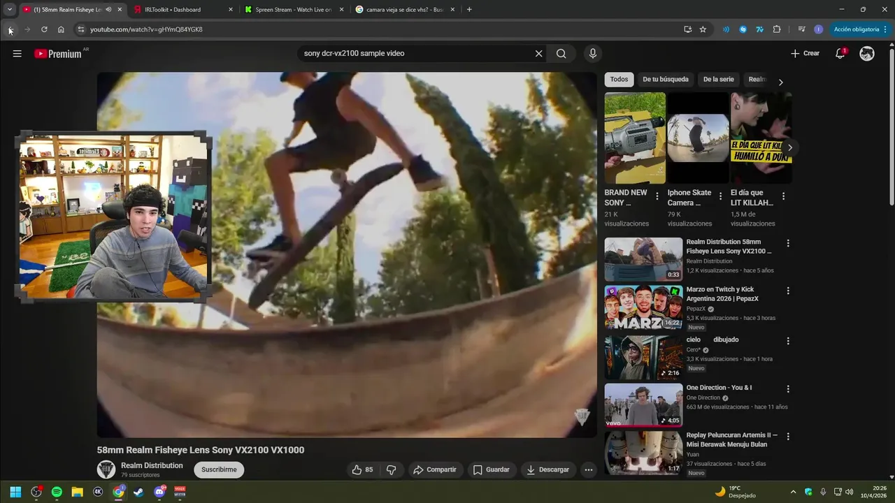Screen dimensions: 895x503
Task: Open options for One Direction You & I
Action: click(x=788, y=388)
